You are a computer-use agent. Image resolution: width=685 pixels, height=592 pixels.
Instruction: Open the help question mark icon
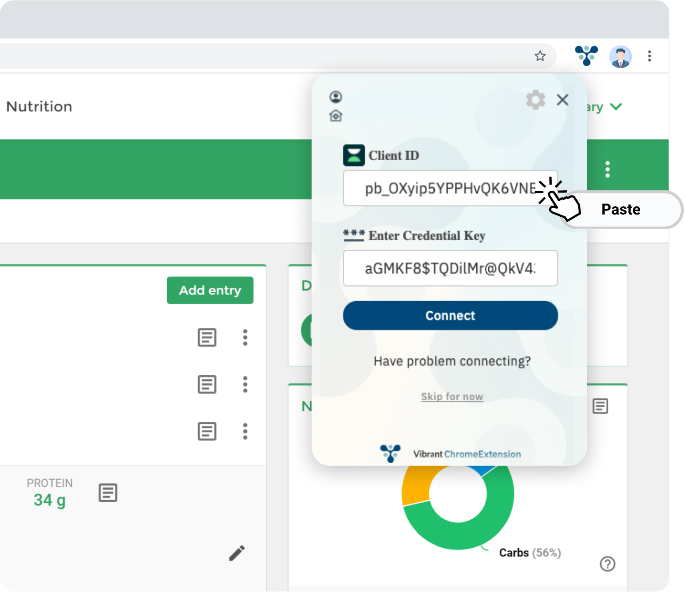tap(607, 564)
